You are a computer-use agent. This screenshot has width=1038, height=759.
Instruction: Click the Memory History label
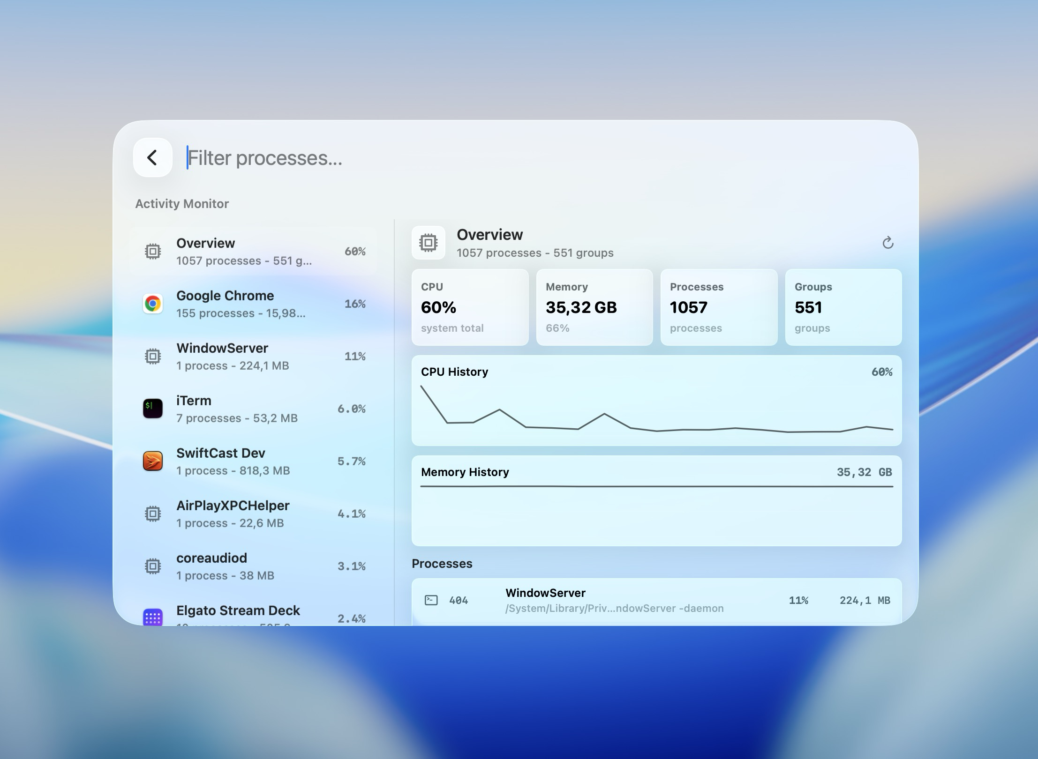click(465, 472)
